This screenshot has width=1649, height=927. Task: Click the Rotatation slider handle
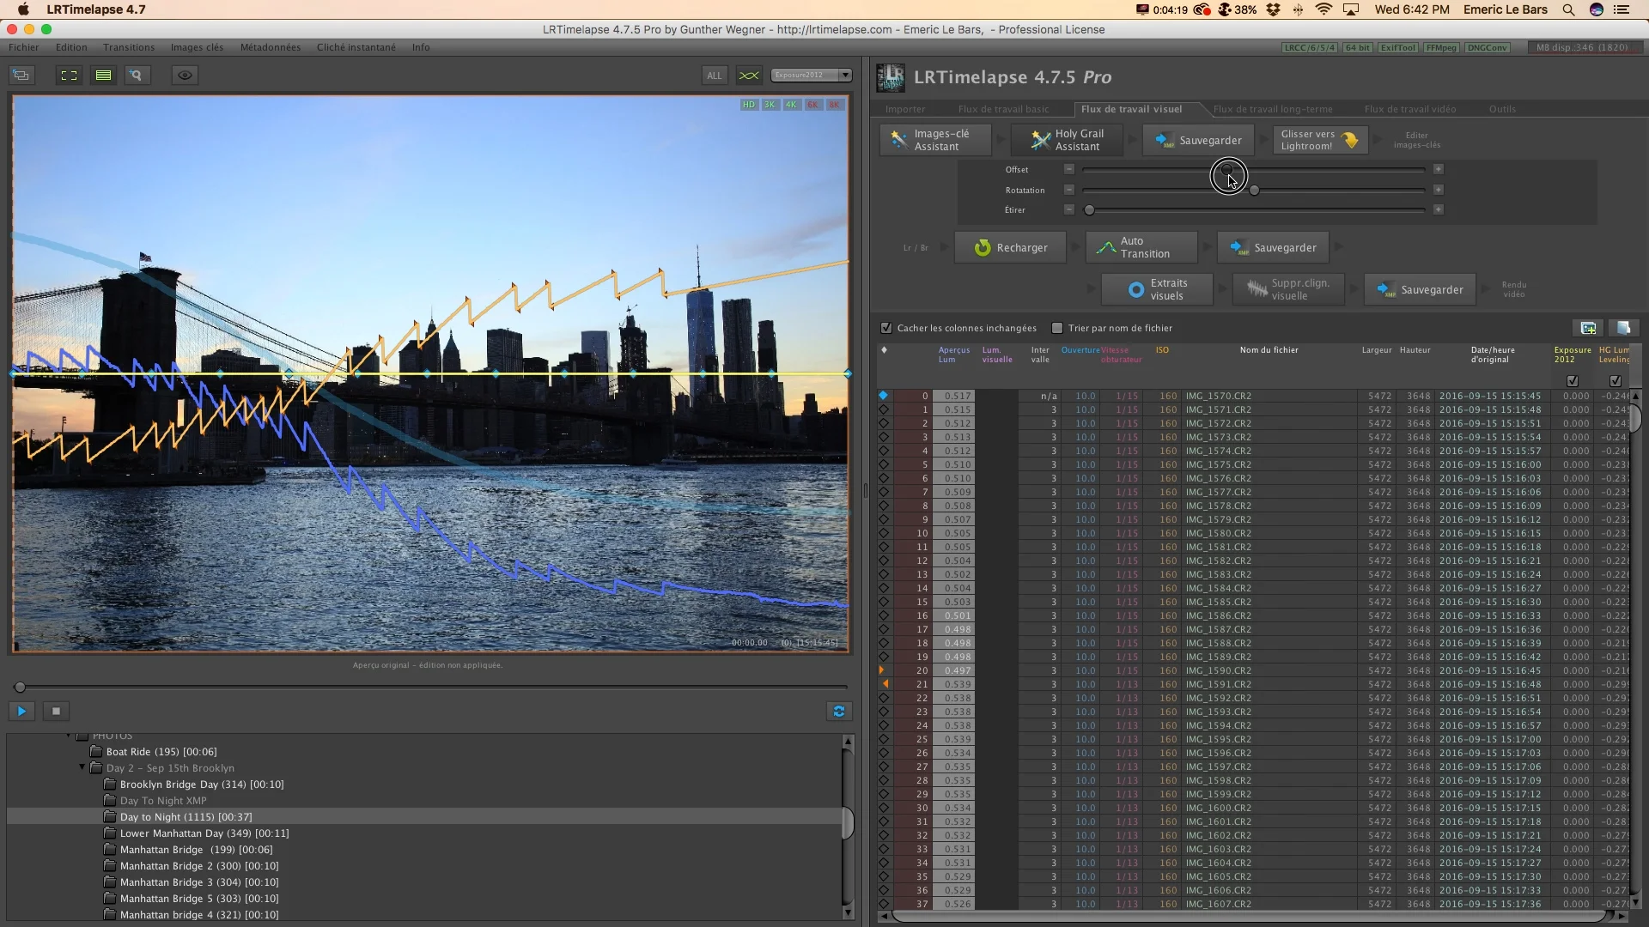[x=1254, y=190]
